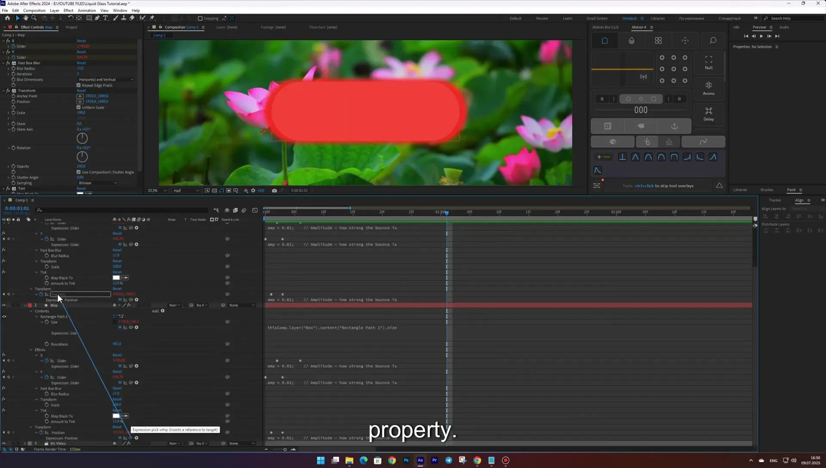
Task: Select the Type tool in the toolbar
Action: click(x=105, y=18)
